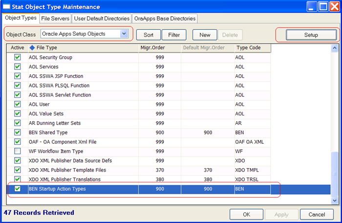This screenshot has width=342, height=223.
Task: Enable the WF Workflow Item Type checkbox
Action: coord(18,151)
